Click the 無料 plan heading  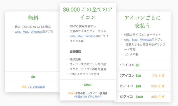[x=33, y=18]
